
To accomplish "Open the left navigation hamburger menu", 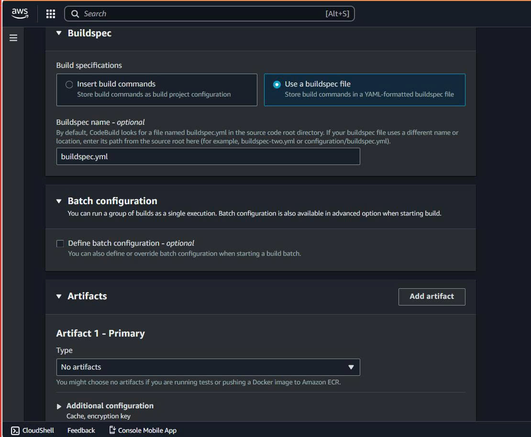I will [x=13, y=37].
